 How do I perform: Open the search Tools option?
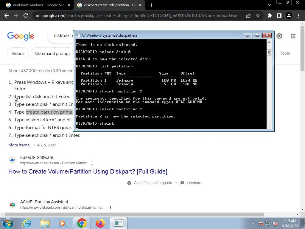click(285, 53)
